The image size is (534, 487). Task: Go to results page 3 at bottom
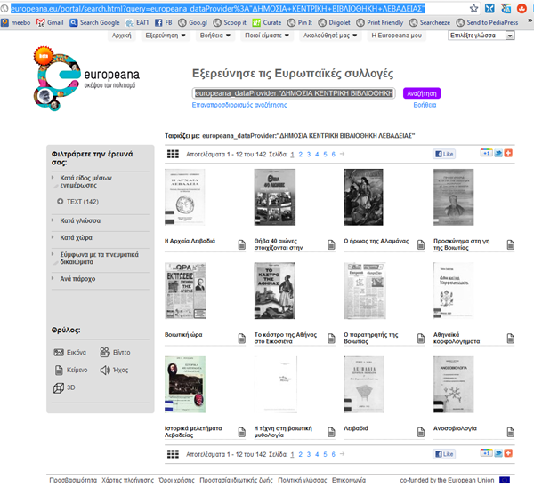[x=309, y=454]
